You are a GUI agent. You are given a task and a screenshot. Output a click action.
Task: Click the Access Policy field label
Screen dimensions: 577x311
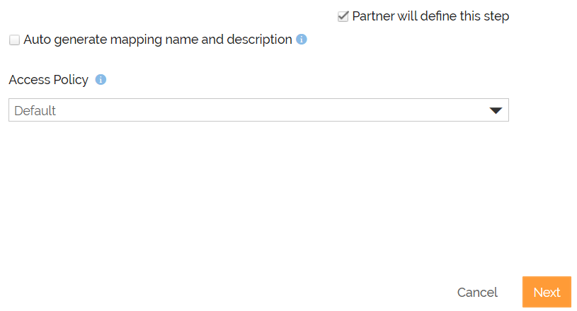[x=49, y=80]
